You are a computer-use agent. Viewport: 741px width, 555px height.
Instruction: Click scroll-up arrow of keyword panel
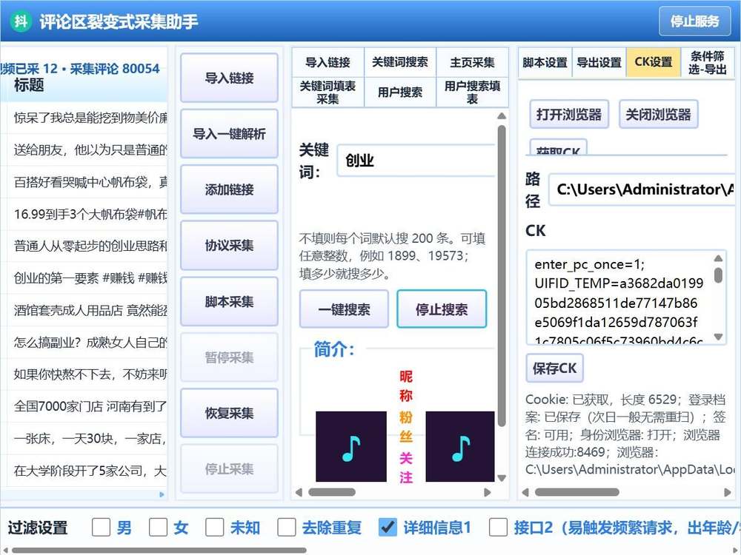pos(502,116)
